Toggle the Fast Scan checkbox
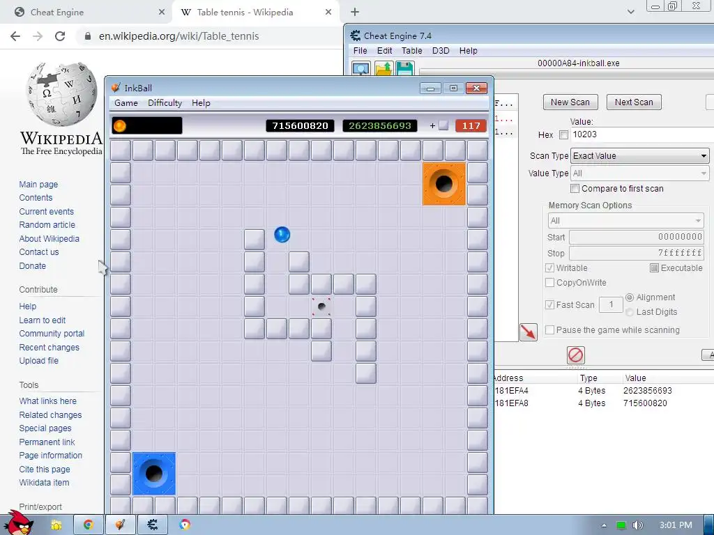Viewport: 714px width, 535px height. tap(549, 305)
